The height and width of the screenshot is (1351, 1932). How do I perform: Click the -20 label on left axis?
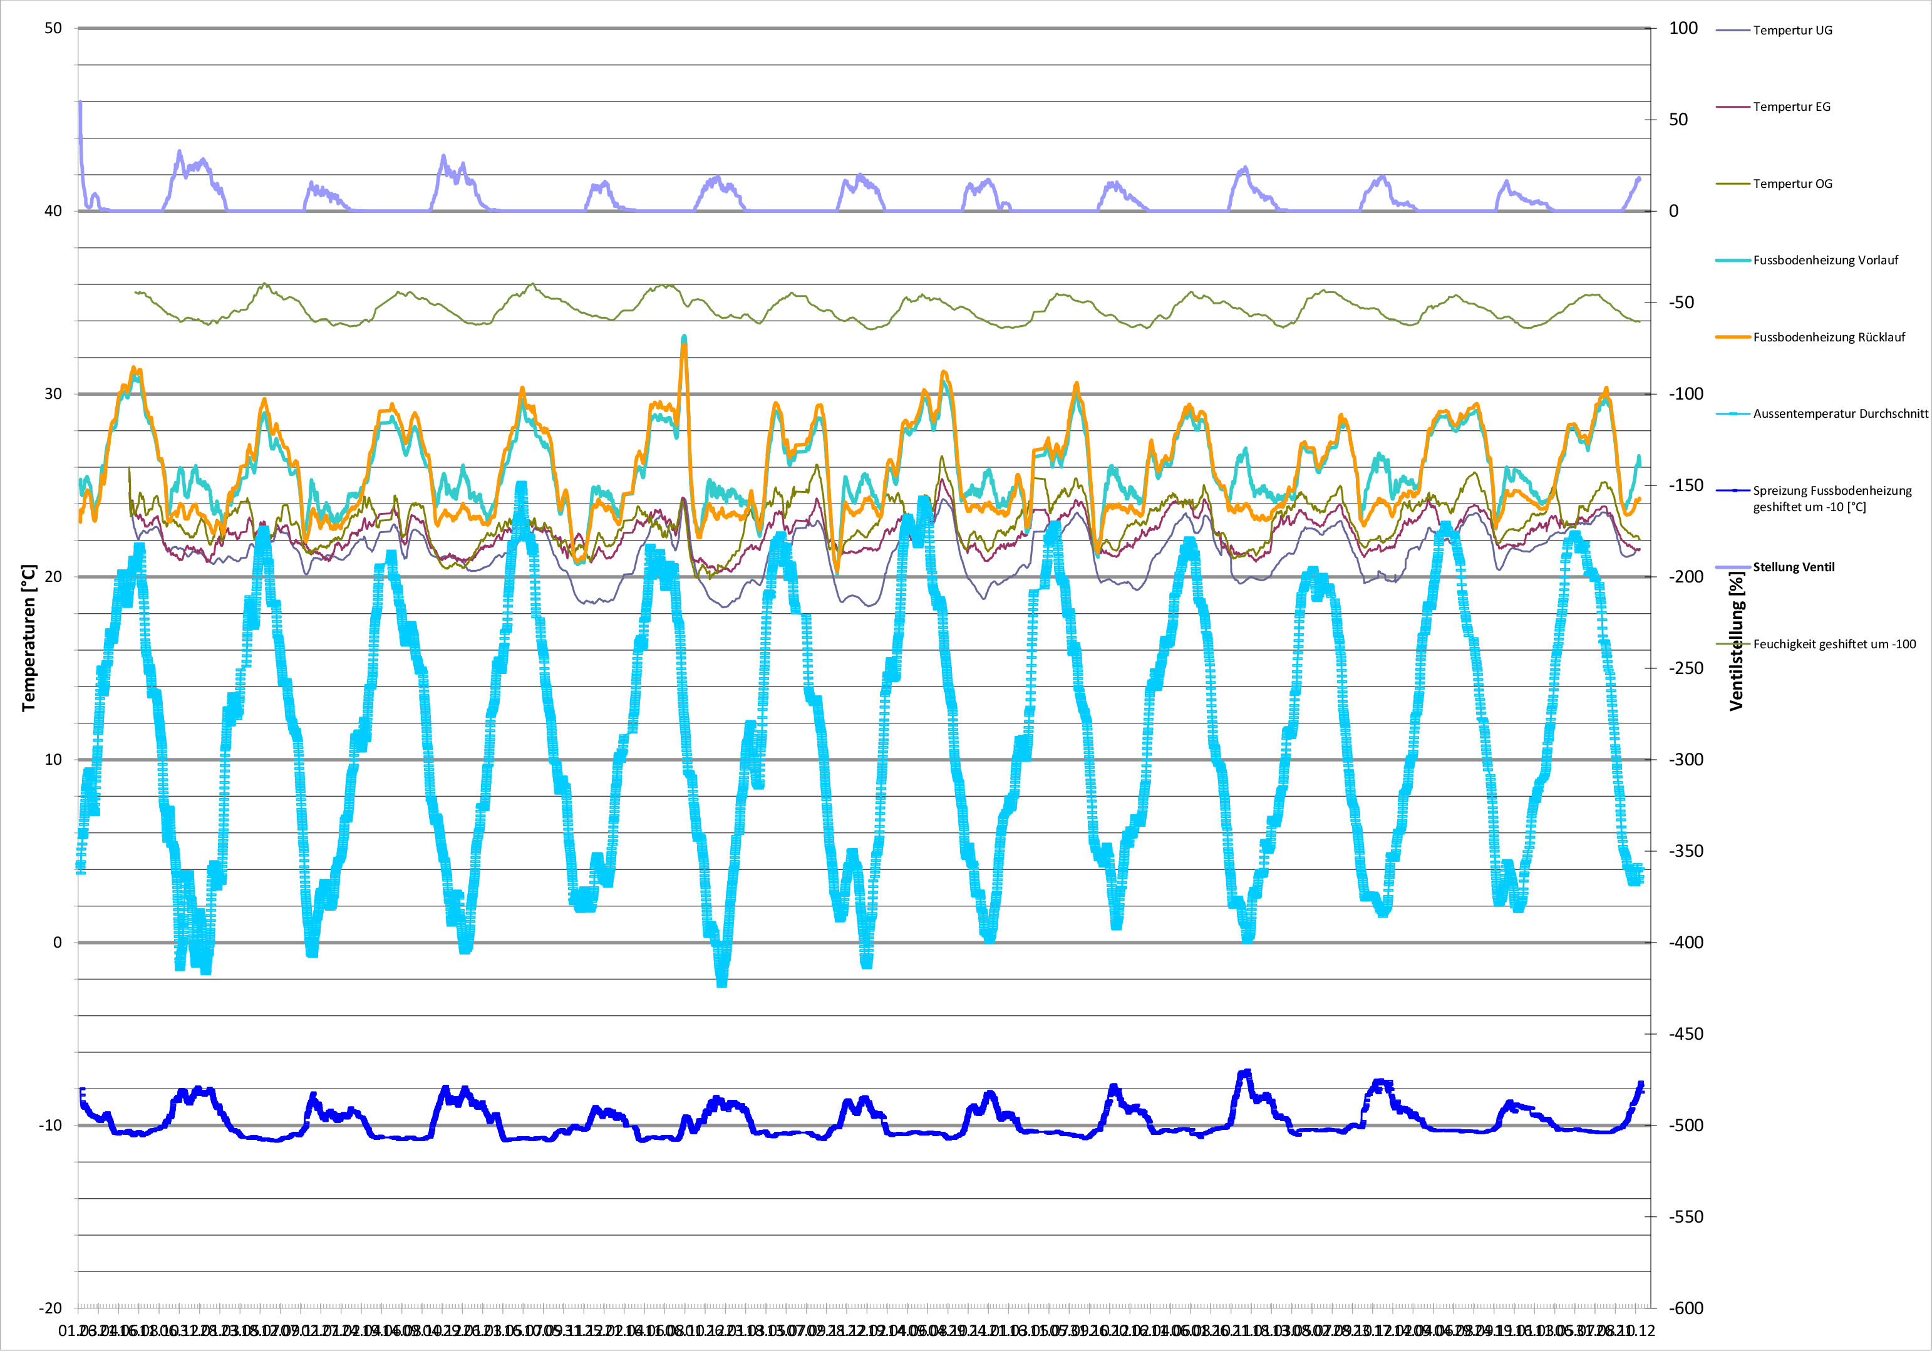point(51,1308)
